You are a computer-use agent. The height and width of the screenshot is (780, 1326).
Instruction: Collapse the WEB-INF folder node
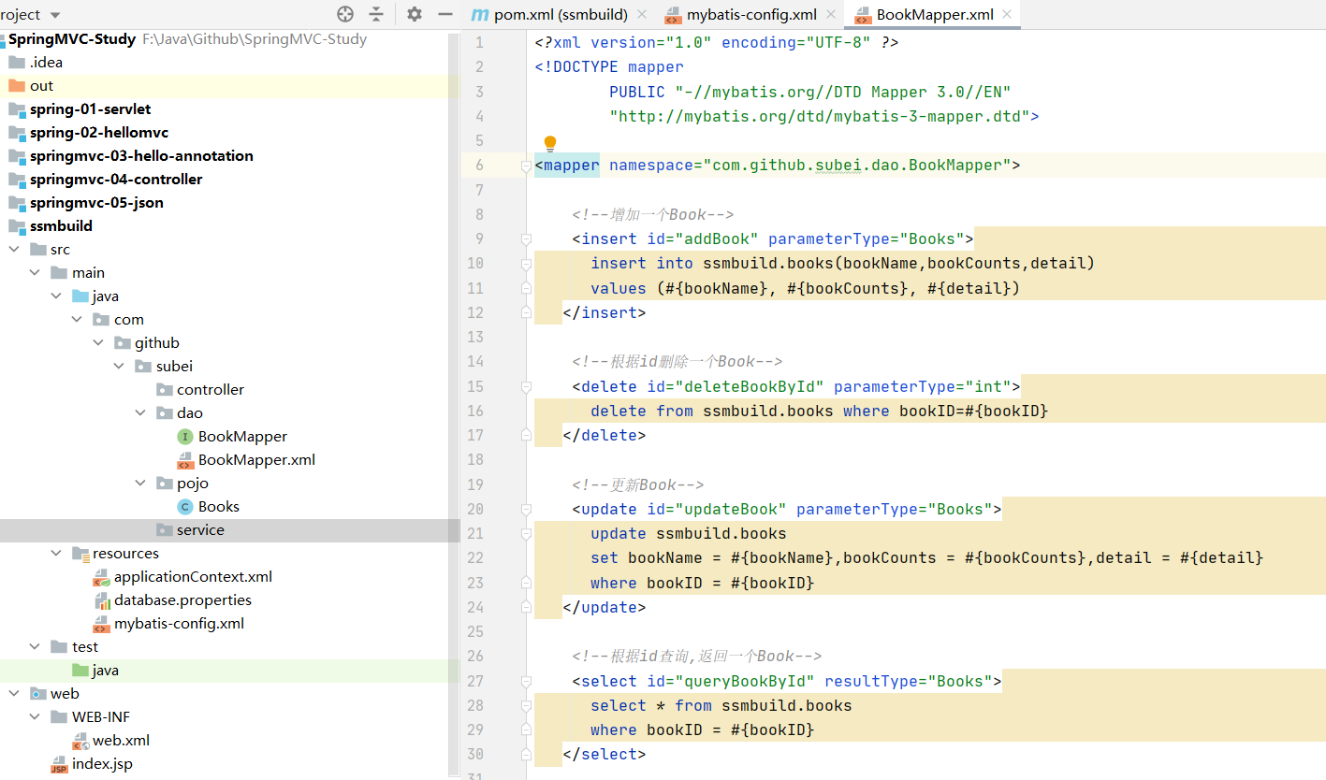[36, 717]
